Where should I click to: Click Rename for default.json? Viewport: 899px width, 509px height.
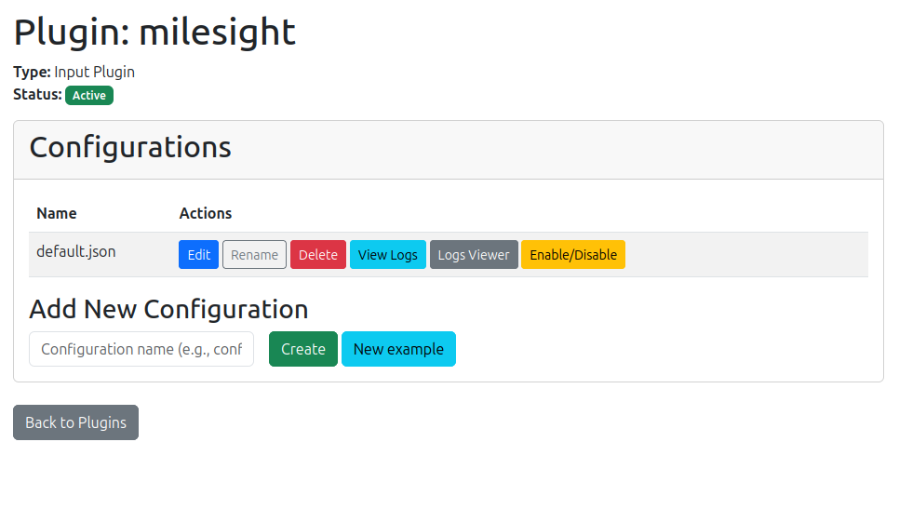tap(254, 255)
